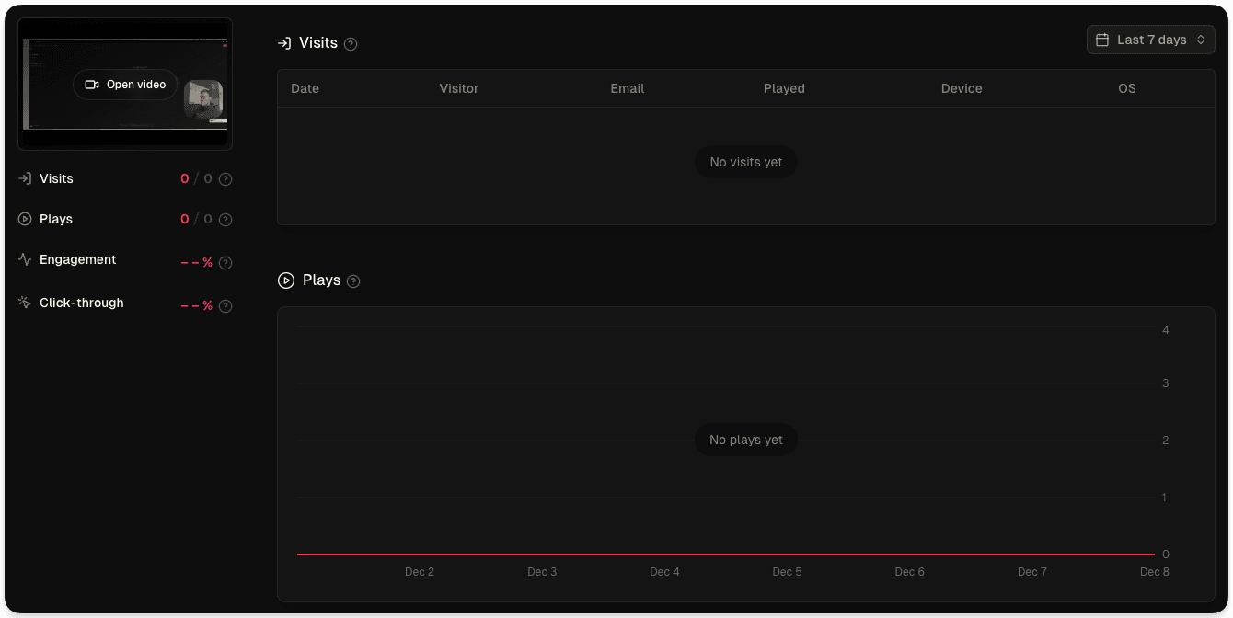Click the Click-through sparkle icon

click(24, 303)
